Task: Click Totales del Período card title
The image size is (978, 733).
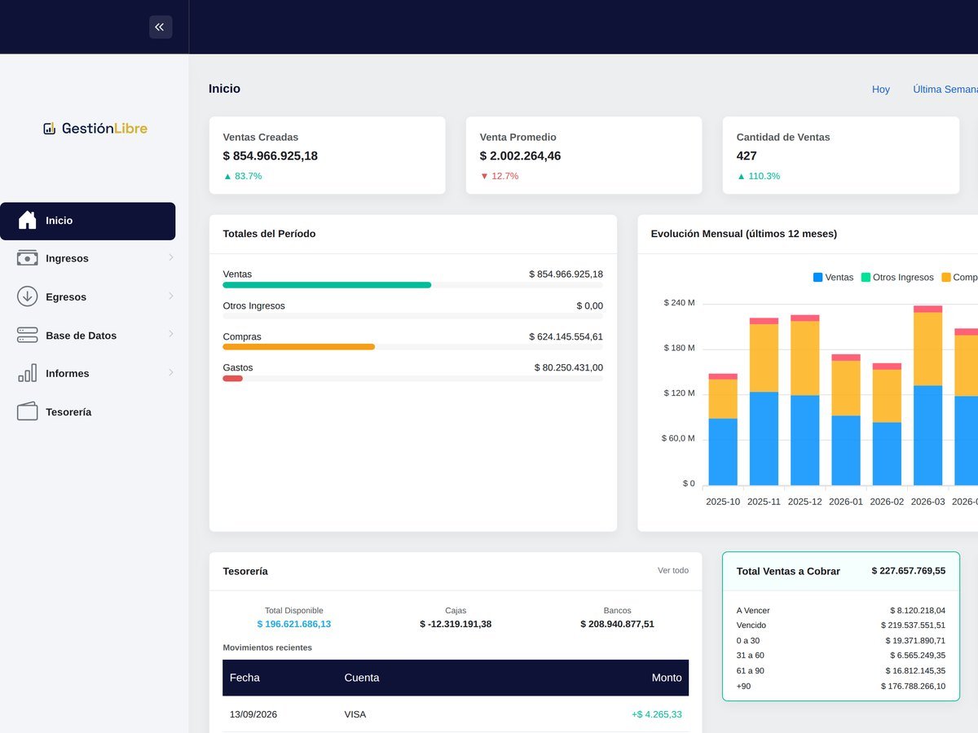Action: tap(269, 234)
